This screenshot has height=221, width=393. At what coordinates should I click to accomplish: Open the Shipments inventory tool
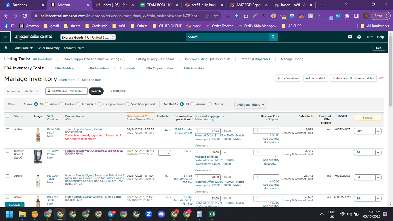127,68
